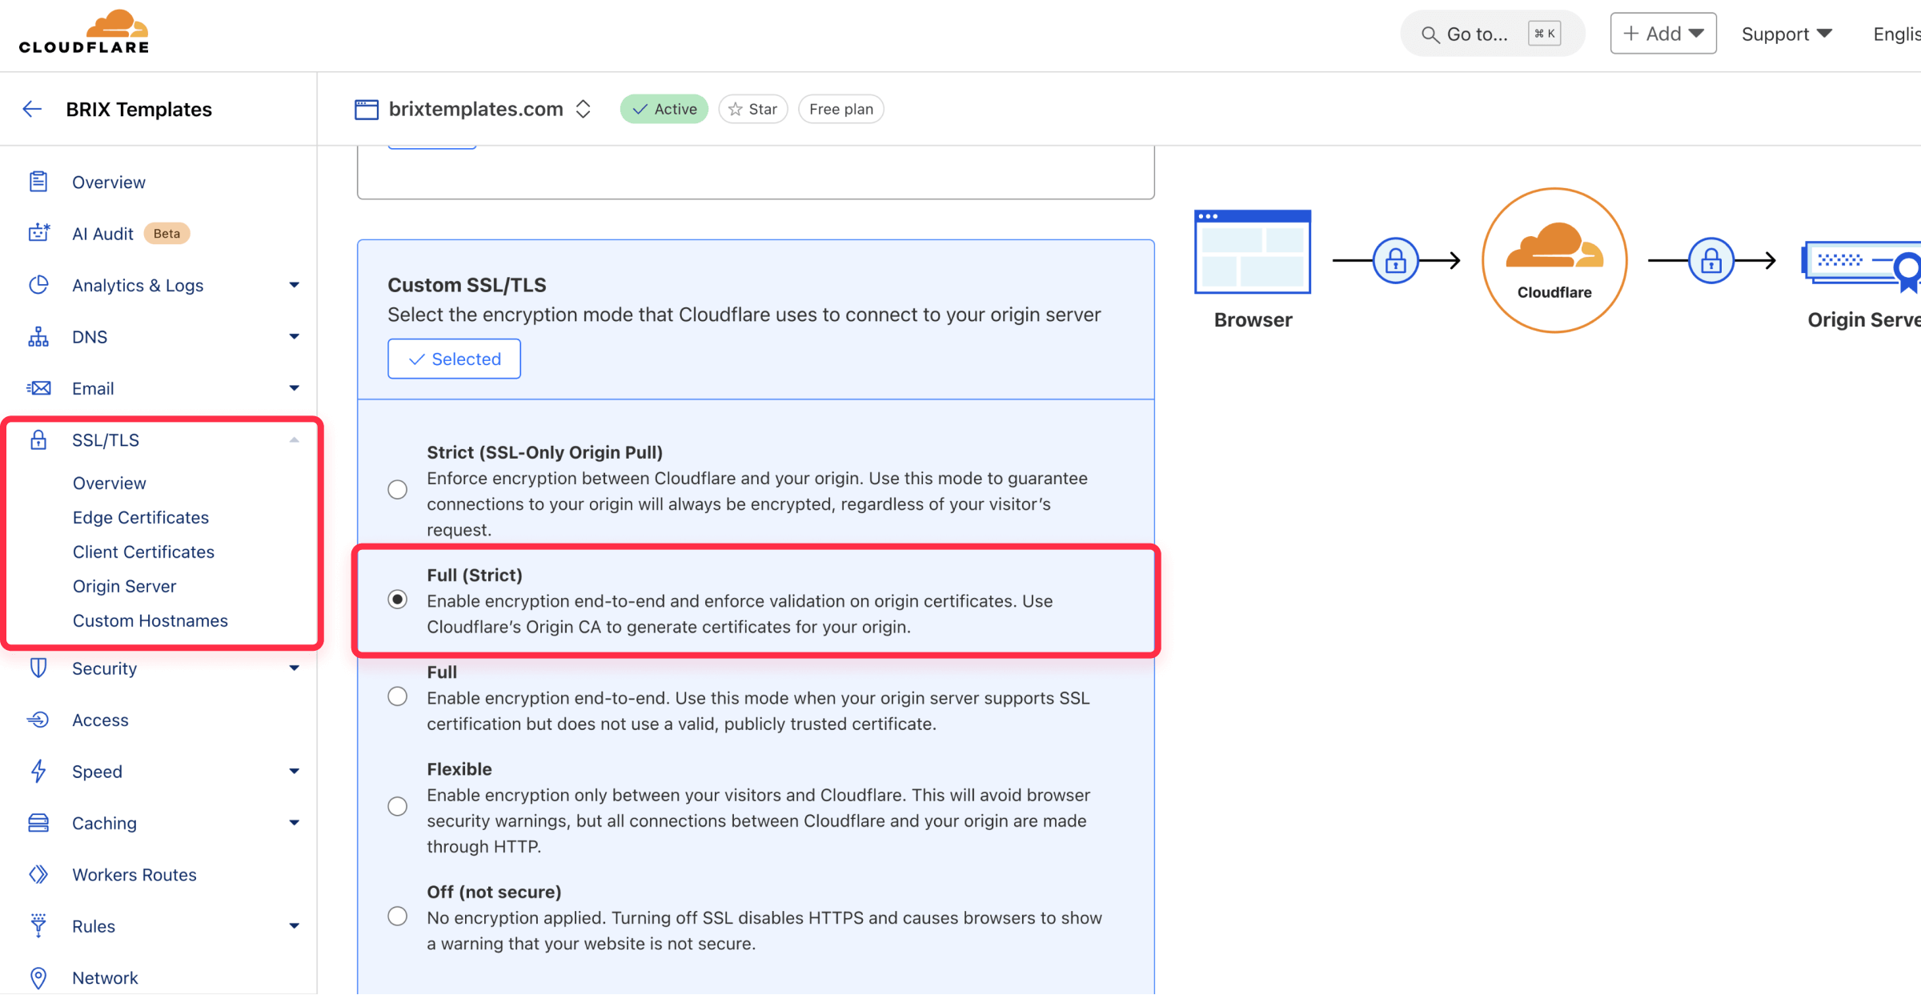Click the Selected button under Custom SSL/TLS
The width and height of the screenshot is (1921, 995).
point(454,359)
